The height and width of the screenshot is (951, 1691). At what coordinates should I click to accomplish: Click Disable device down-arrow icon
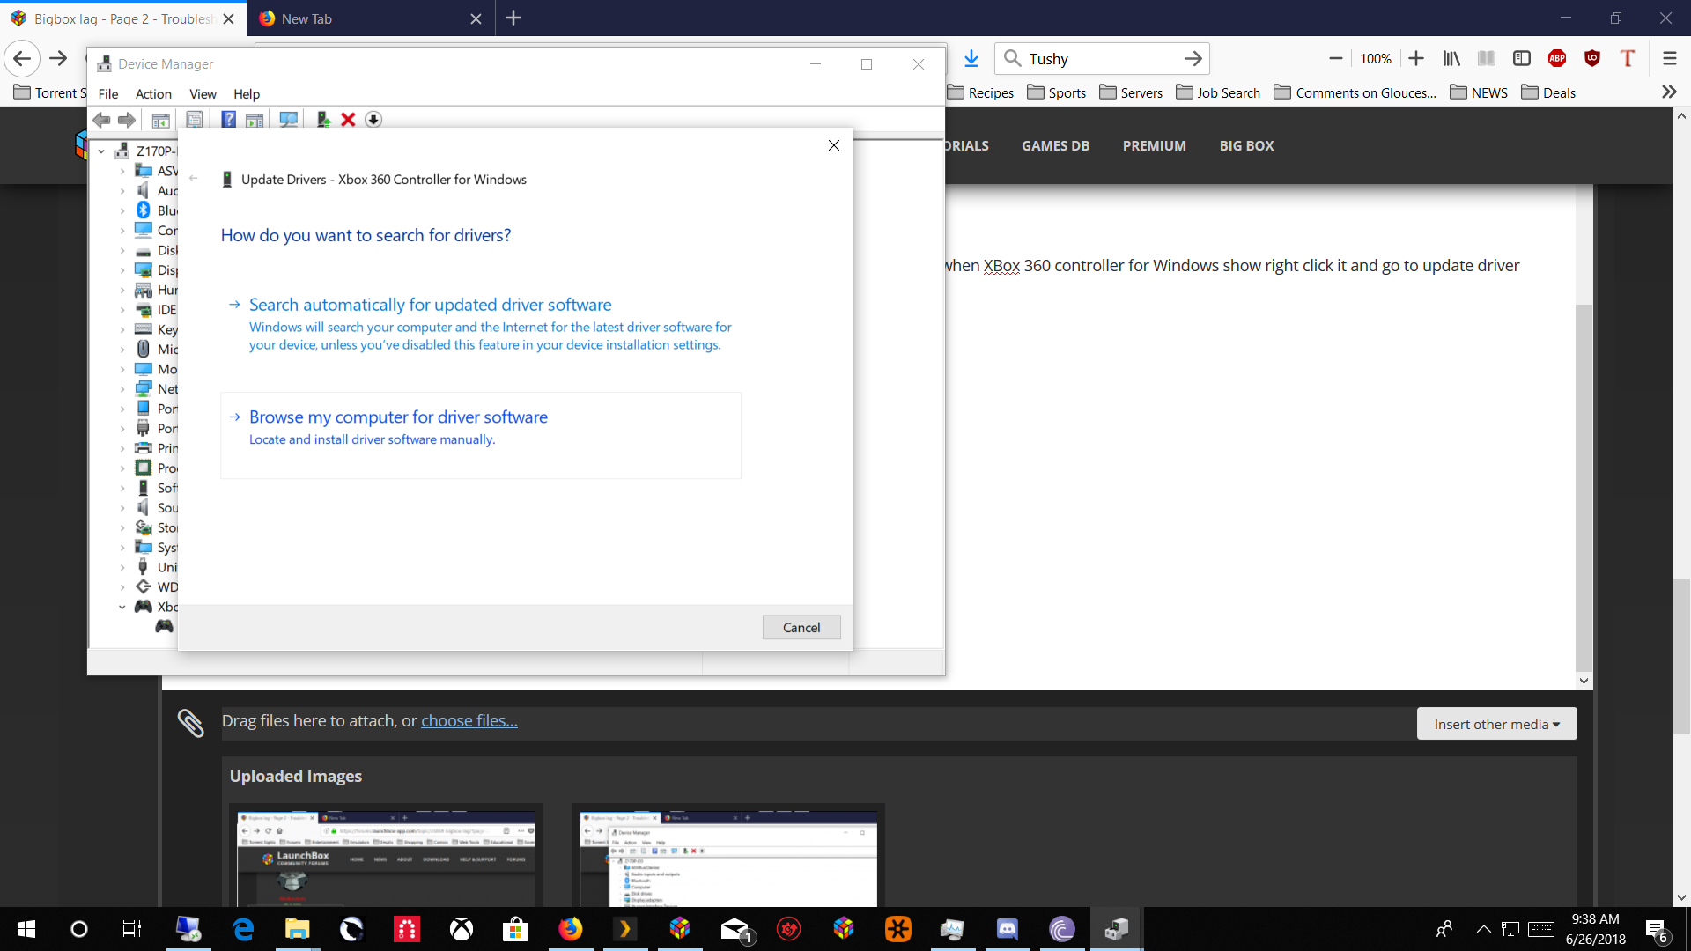tap(373, 120)
